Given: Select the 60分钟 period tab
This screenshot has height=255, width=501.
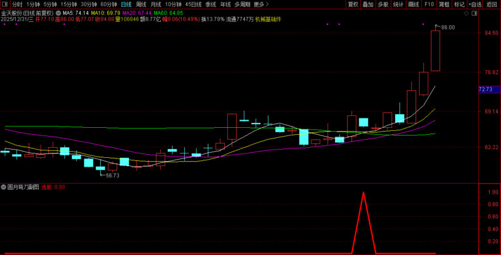Looking at the screenshot, I should [109, 4].
